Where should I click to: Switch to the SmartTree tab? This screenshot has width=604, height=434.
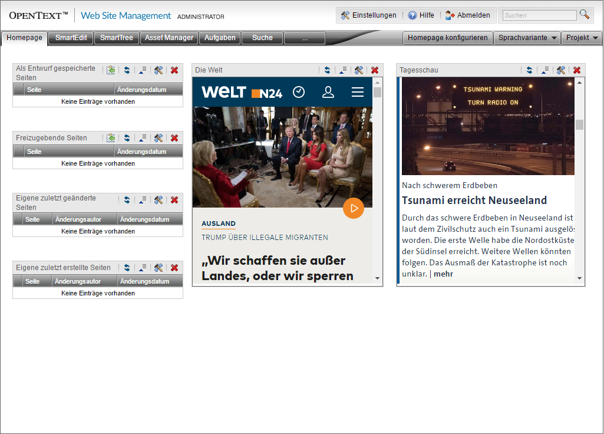[x=116, y=38]
